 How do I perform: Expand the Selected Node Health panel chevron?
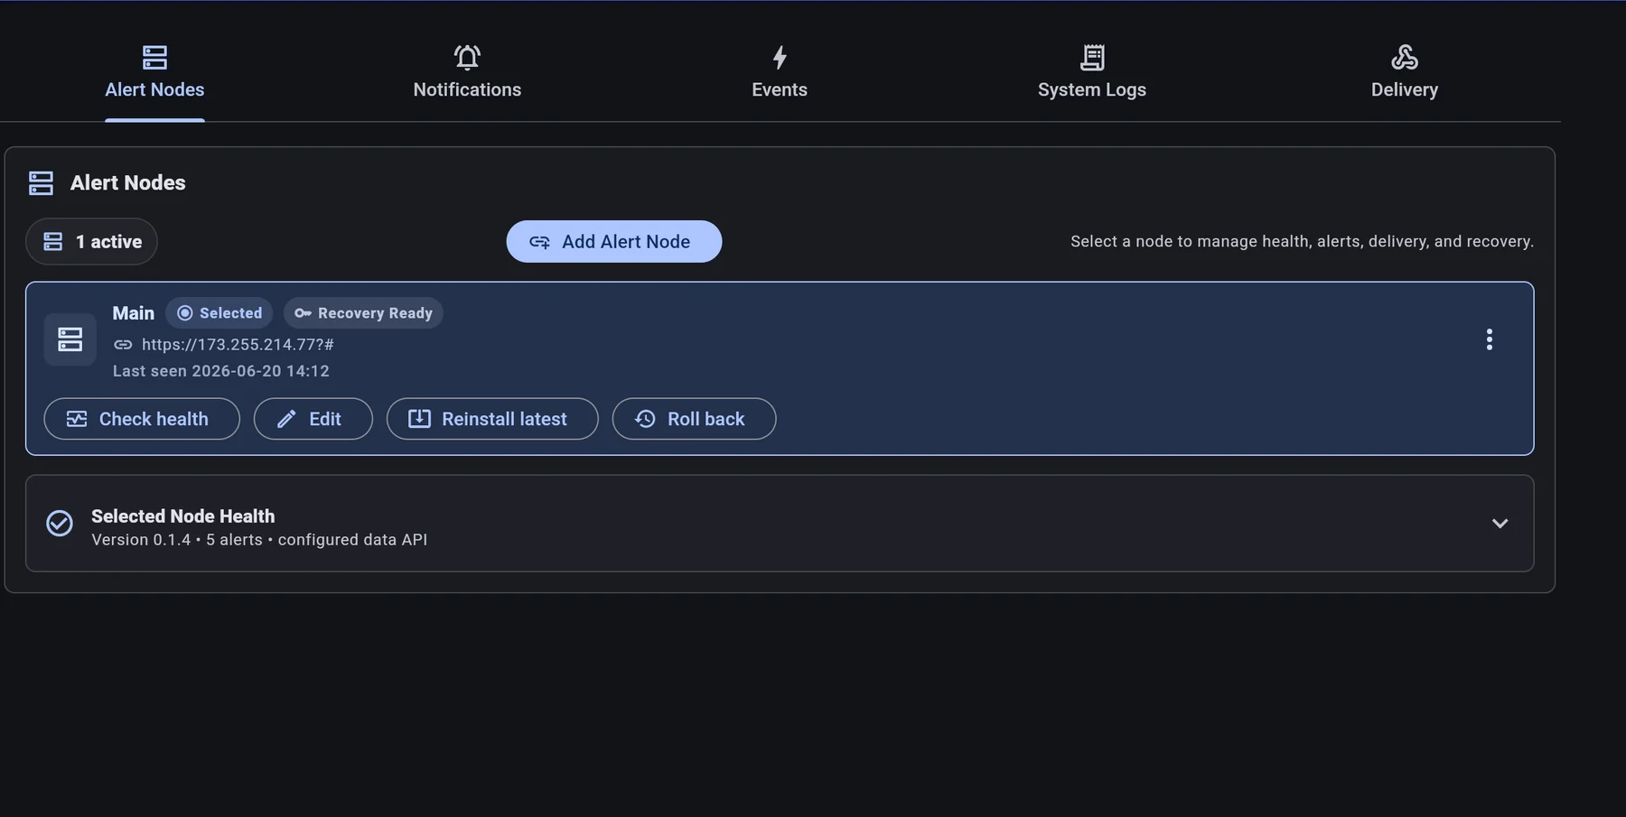coord(1500,524)
